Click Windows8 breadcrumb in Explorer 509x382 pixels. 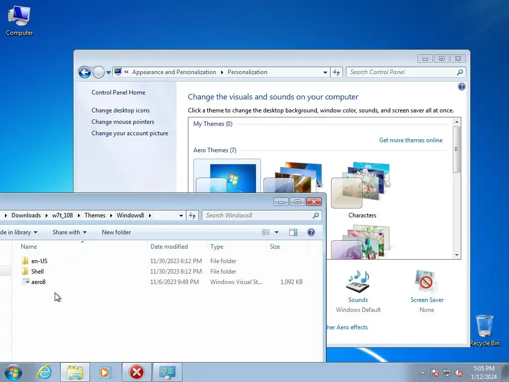pos(130,215)
